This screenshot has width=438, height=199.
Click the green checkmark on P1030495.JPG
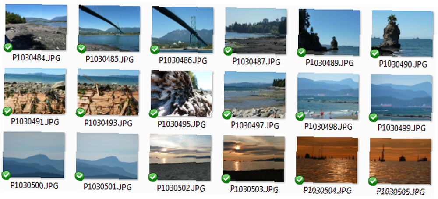point(154,114)
